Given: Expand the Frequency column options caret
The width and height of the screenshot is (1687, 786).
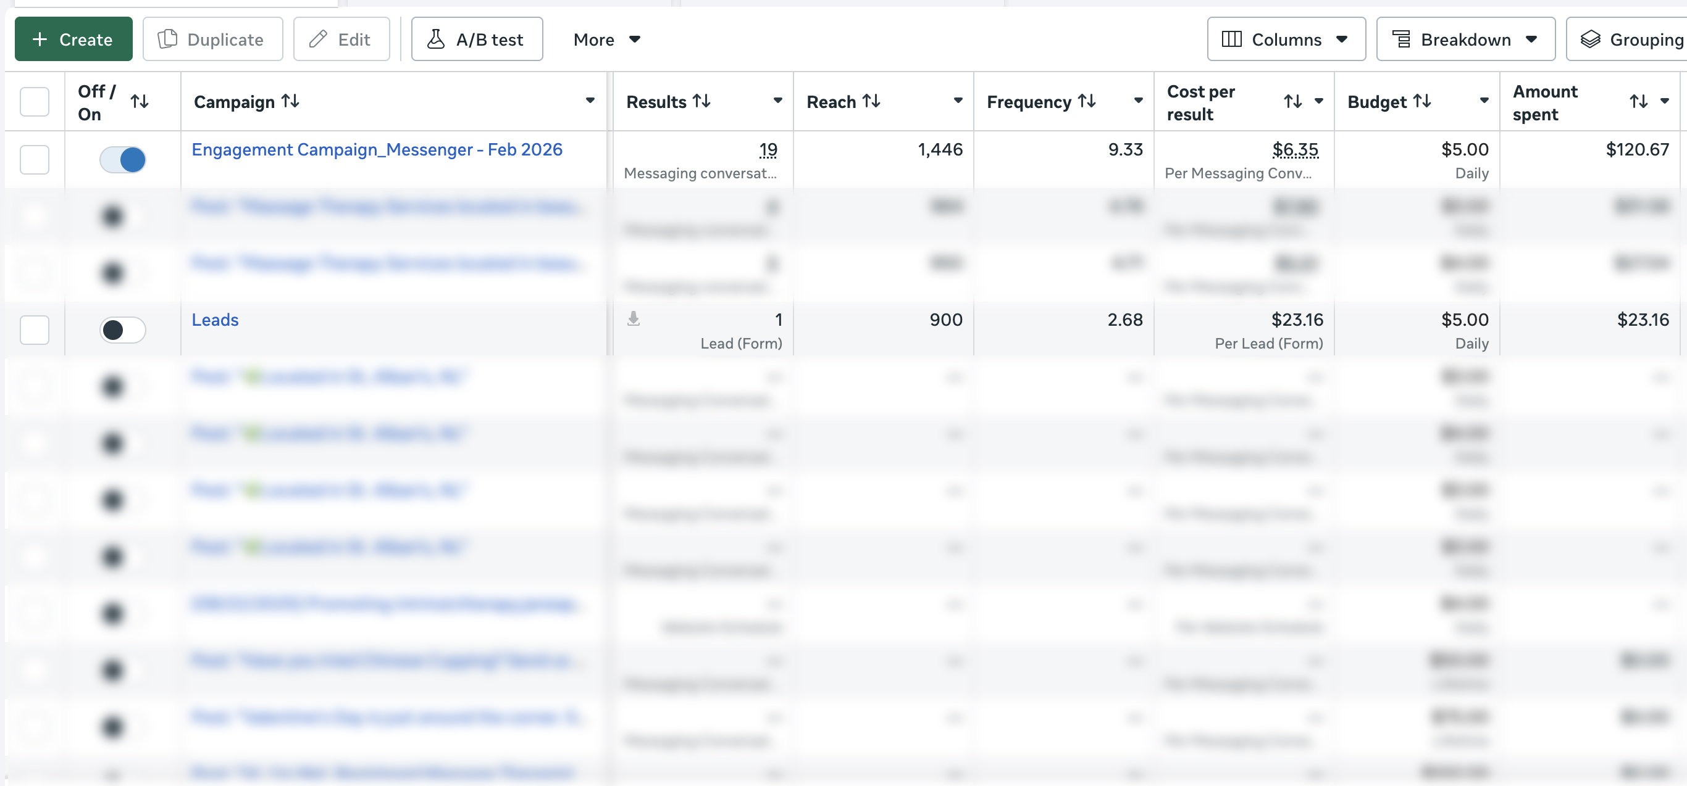Looking at the screenshot, I should click(1139, 101).
